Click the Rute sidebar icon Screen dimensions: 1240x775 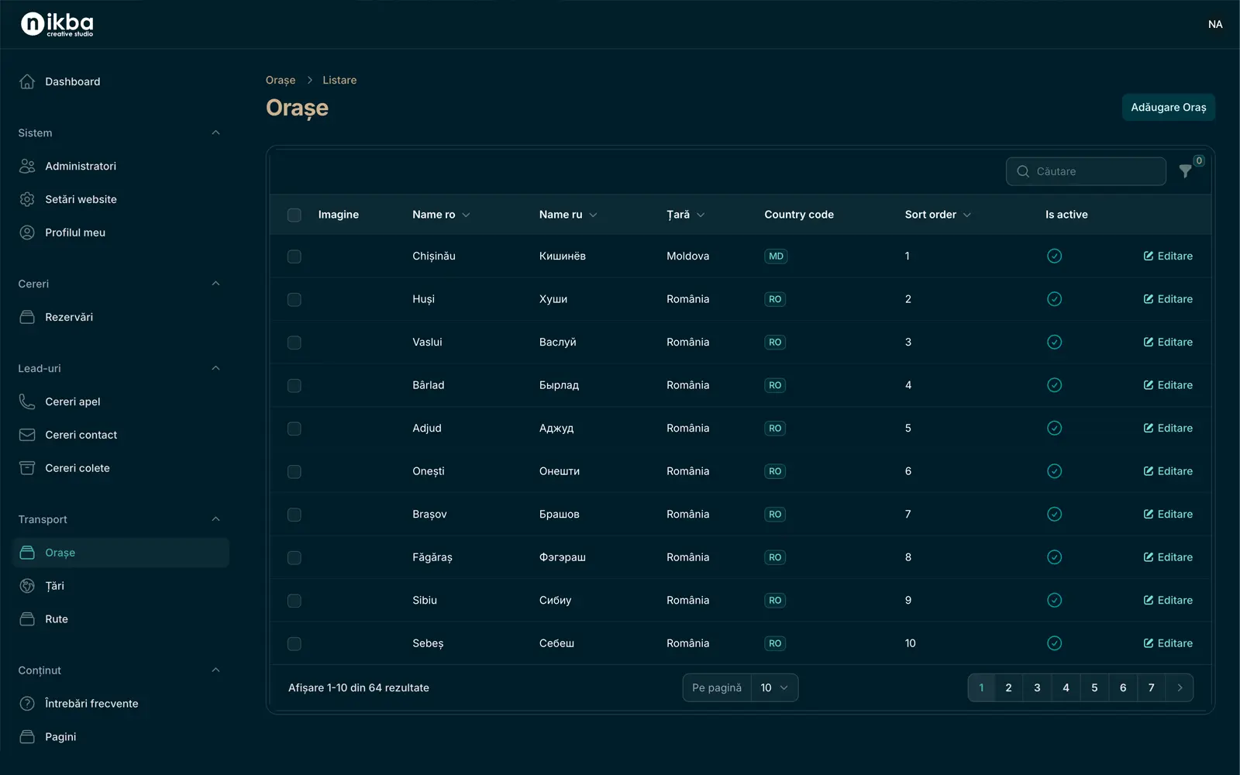pos(27,619)
